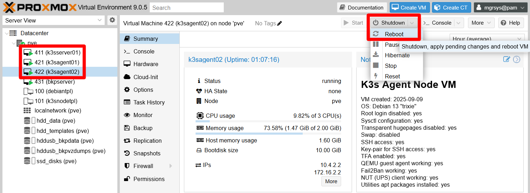
Task: Open the Snapshots tab
Action: coord(147,153)
